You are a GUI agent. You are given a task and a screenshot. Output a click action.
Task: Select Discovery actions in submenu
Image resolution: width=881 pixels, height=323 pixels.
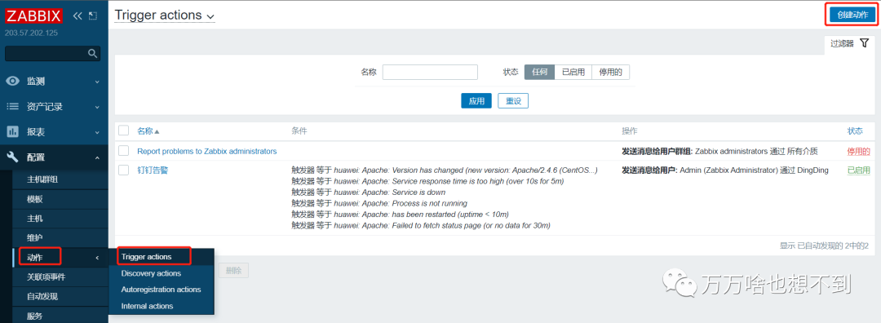[151, 273]
